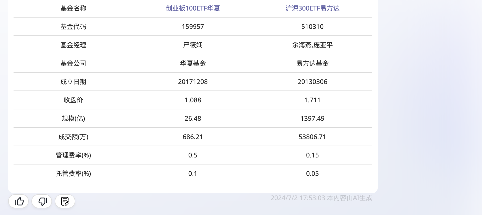Screen dimensions: 482x215
Task: Click the 华夏基金 company cell
Action: [193, 63]
